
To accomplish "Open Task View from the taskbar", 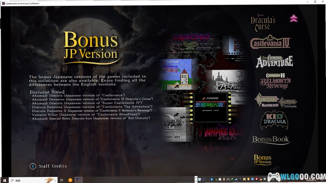I will tap(62, 180).
